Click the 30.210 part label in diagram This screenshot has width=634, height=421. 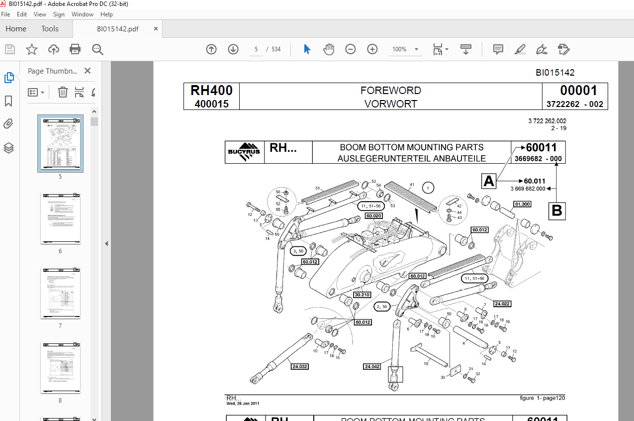pyautogui.click(x=362, y=295)
